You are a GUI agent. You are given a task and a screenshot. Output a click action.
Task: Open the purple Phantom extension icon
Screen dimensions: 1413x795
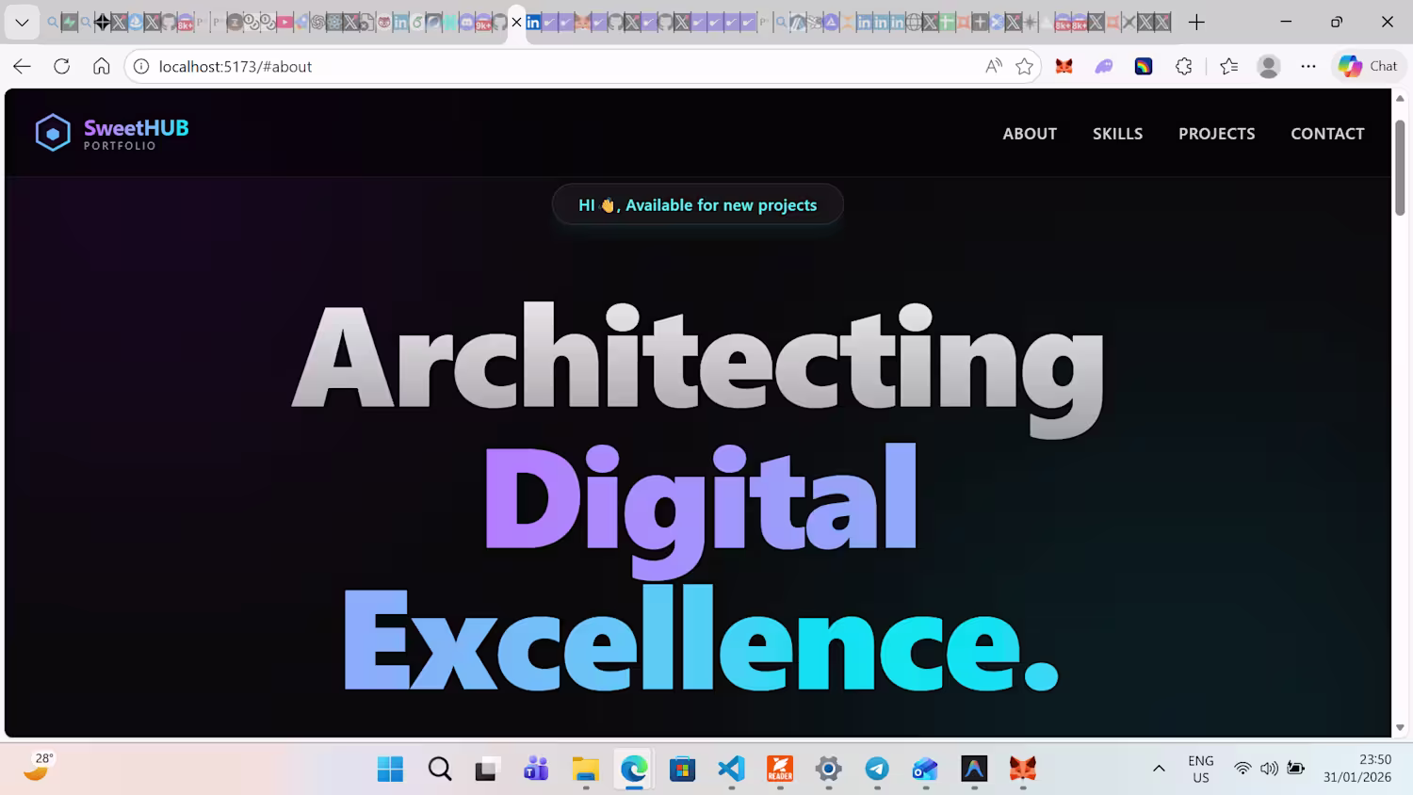click(x=1104, y=66)
